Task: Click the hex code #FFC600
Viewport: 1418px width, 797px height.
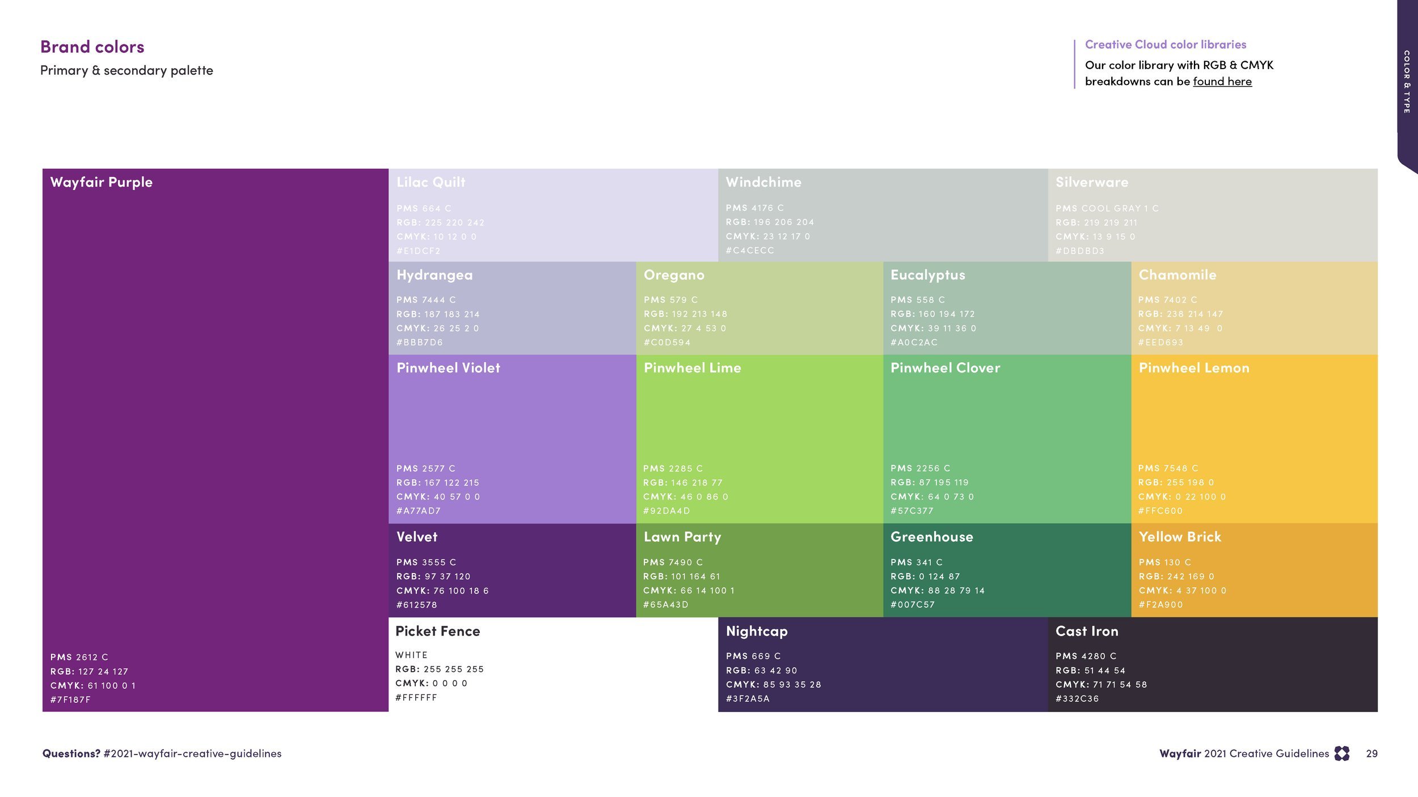Action: [1160, 511]
